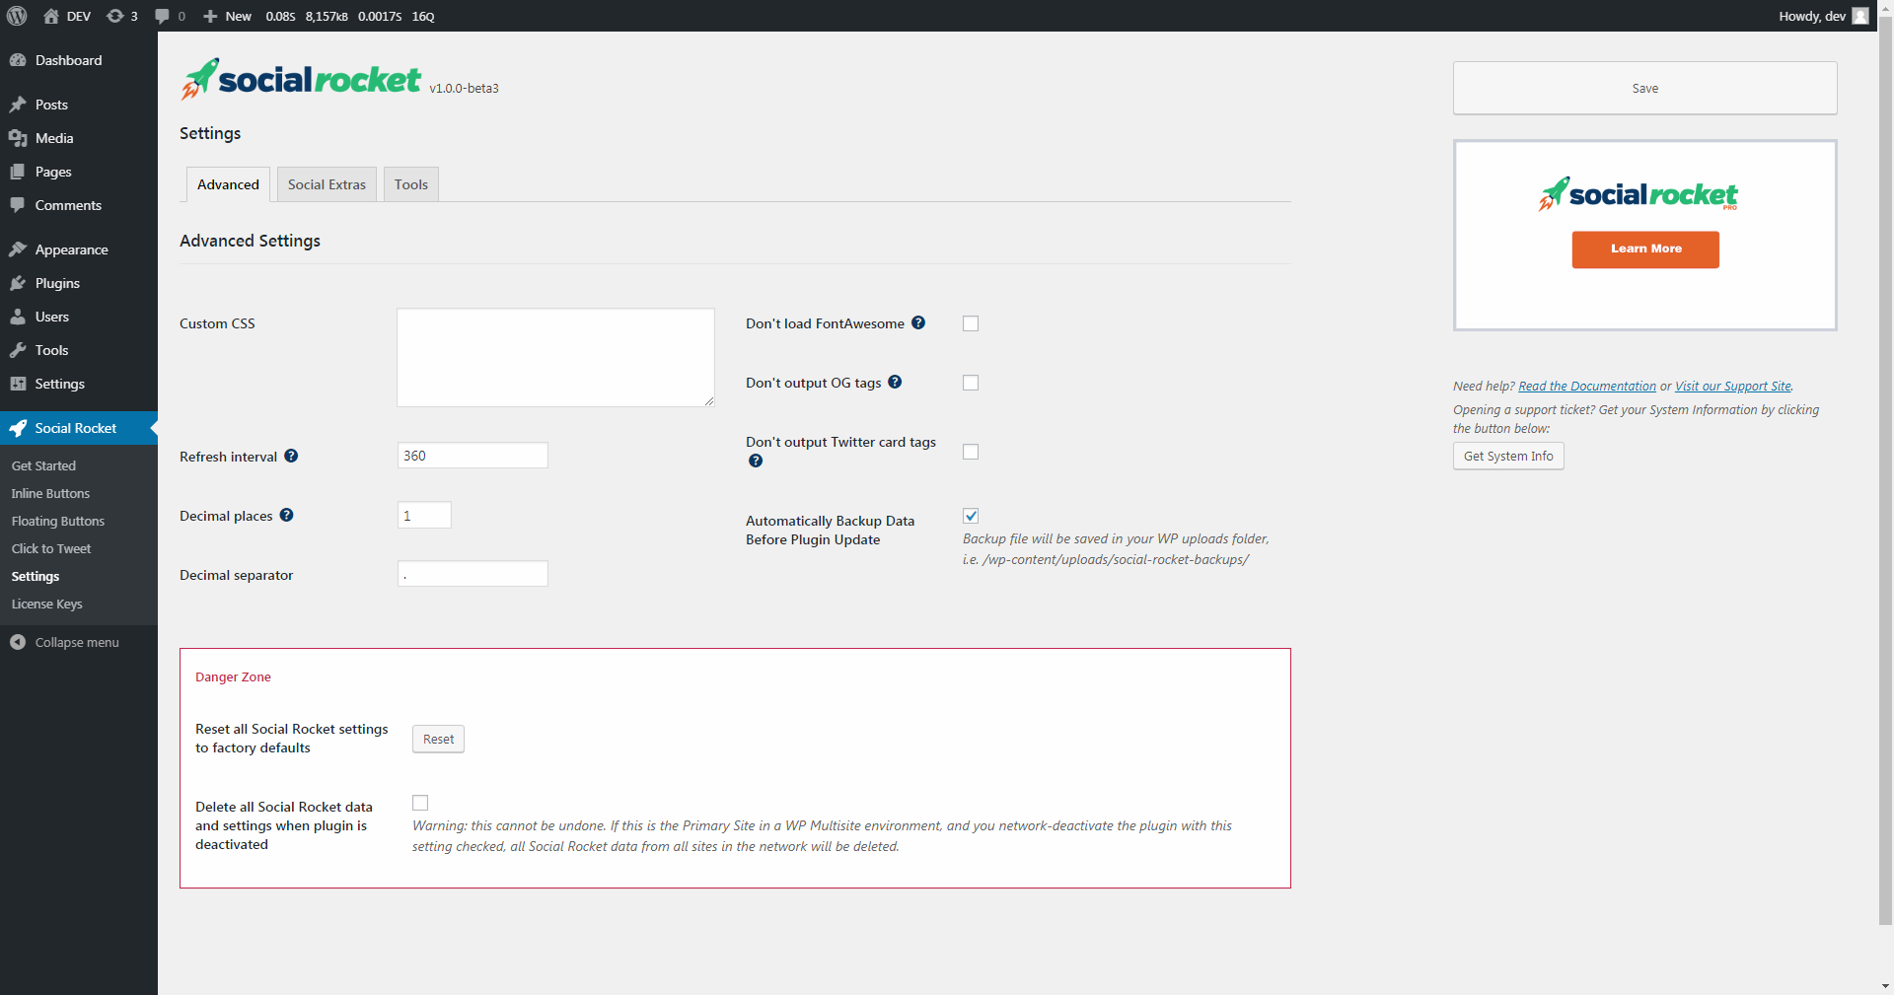Open Inline Buttons submenu item
Image resolution: width=1894 pixels, height=995 pixels.
click(50, 493)
